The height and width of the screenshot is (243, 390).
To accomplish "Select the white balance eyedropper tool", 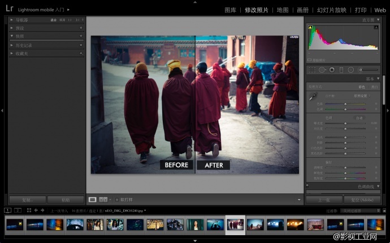I will 313,97.
